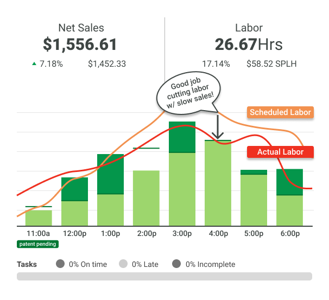Click the Actual Labor legend label
The height and width of the screenshot is (300, 329).
280,152
